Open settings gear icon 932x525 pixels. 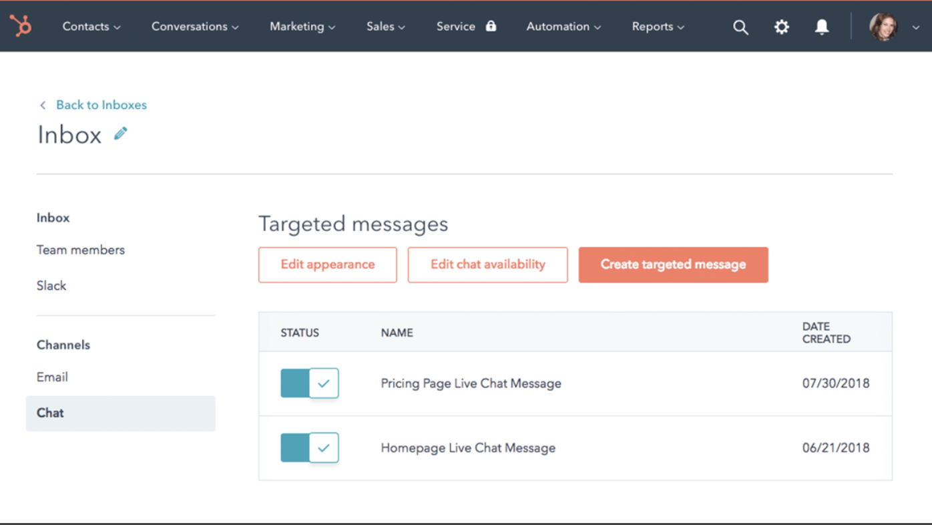point(781,27)
